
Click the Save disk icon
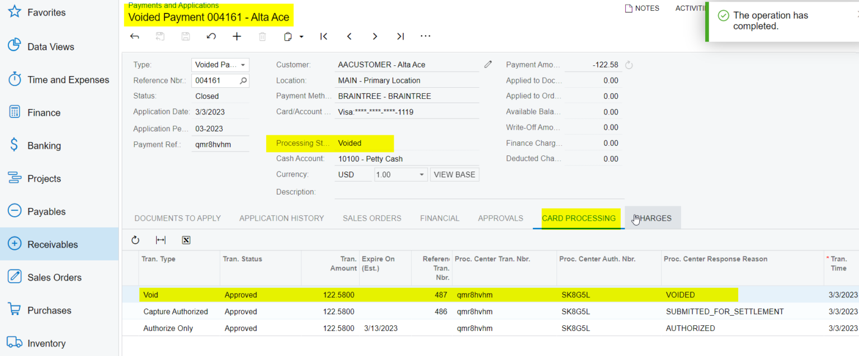tap(186, 36)
